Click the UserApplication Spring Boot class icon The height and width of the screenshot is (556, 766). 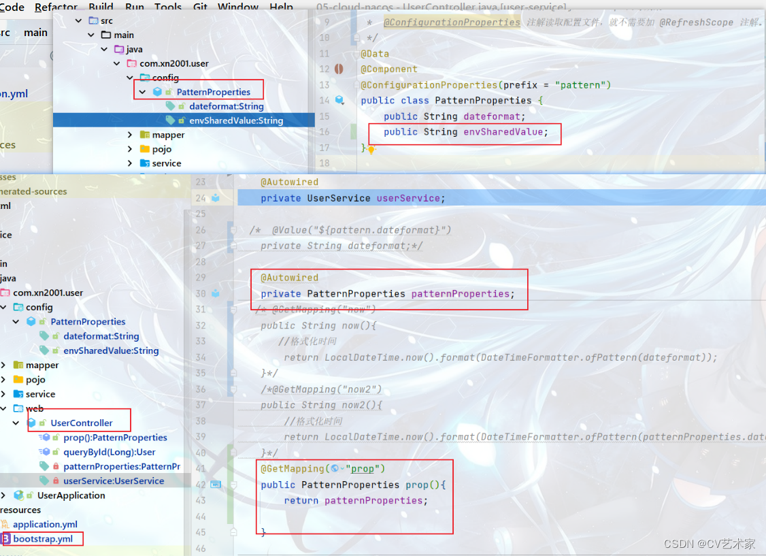18,495
